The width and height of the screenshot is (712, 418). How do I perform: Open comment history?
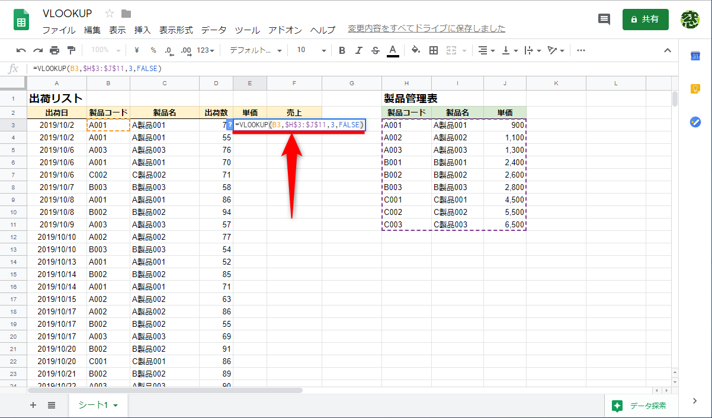(604, 19)
